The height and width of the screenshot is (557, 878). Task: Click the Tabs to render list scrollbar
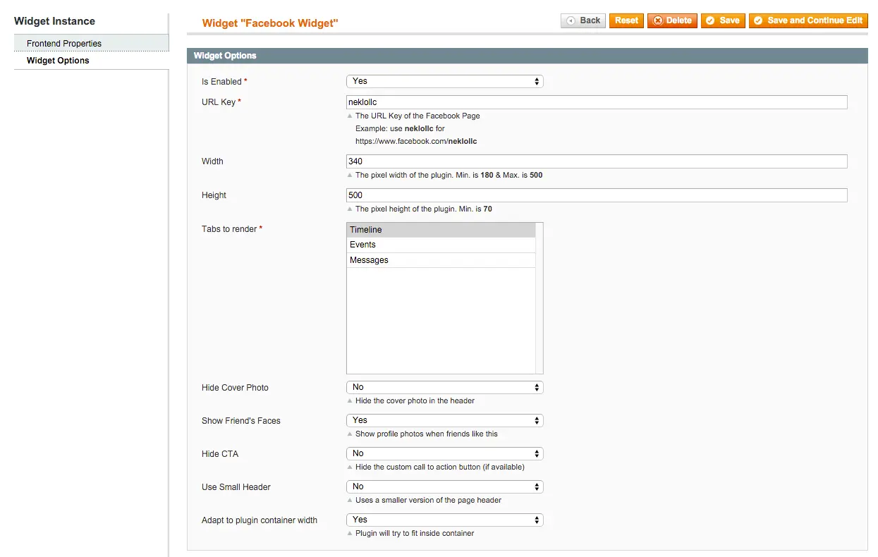tap(539, 298)
